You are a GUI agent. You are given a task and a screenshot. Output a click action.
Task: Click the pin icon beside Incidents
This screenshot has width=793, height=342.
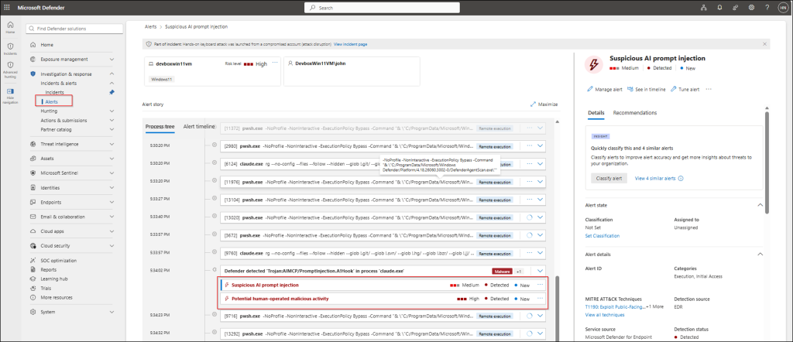coord(112,92)
